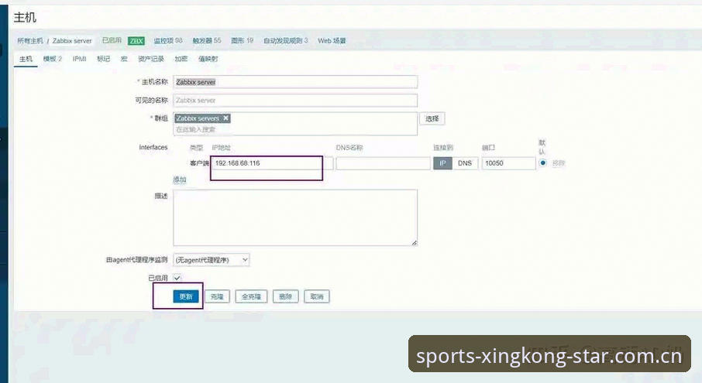Open 监控项 98 items list

click(168, 41)
